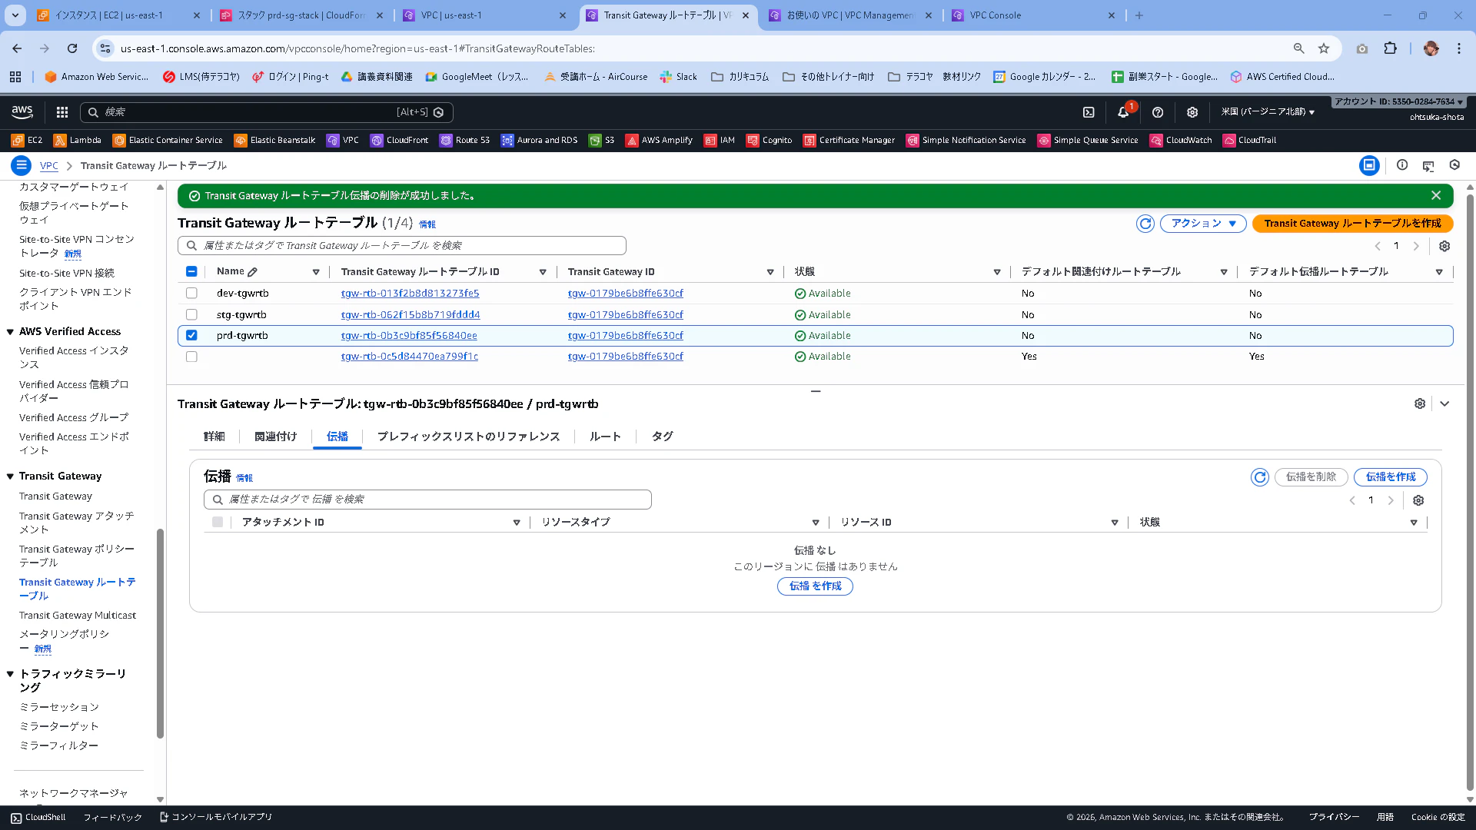The width and height of the screenshot is (1476, 830).
Task: Uncheck the prd-tgwrtb row checkbox
Action: (191, 336)
